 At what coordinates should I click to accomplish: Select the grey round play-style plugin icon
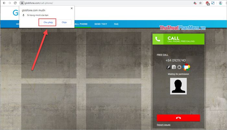point(179,67)
